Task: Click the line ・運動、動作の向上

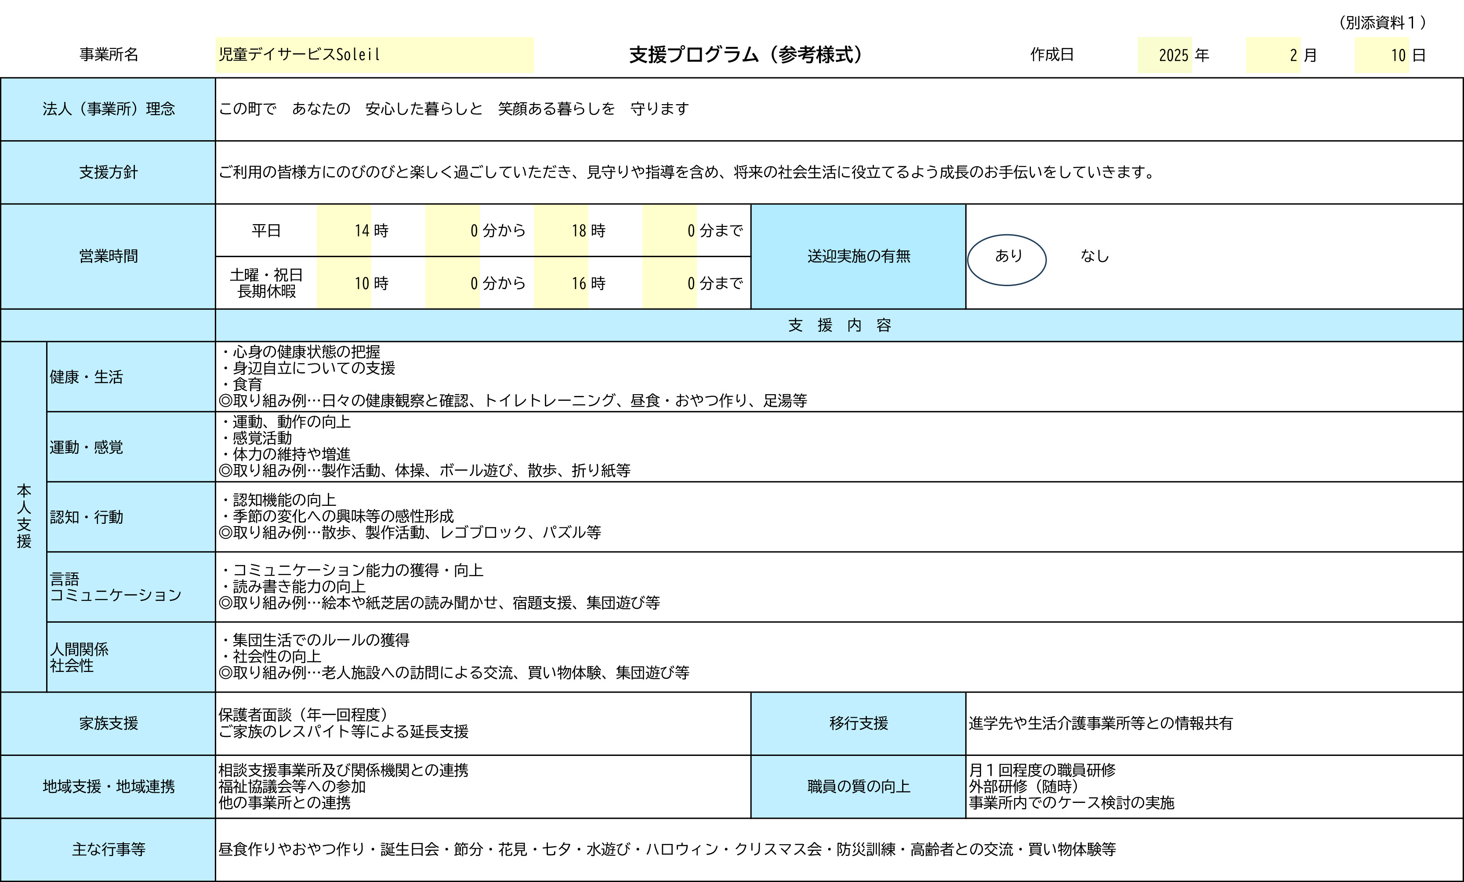Action: coord(285,422)
